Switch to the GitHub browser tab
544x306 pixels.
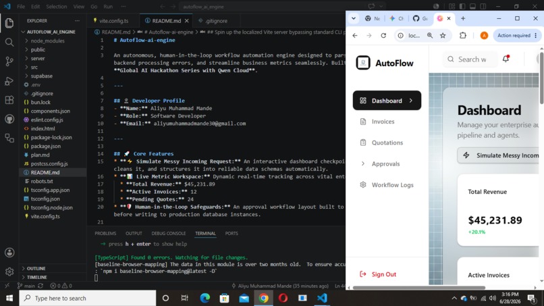pos(420,18)
